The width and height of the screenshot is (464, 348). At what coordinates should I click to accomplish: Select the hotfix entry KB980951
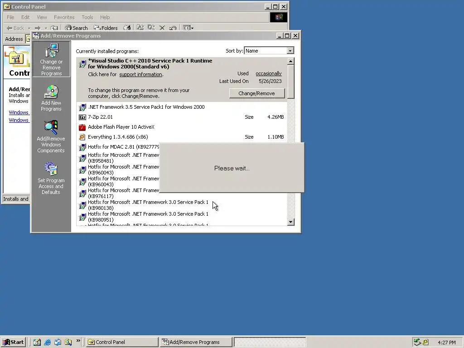182,217
